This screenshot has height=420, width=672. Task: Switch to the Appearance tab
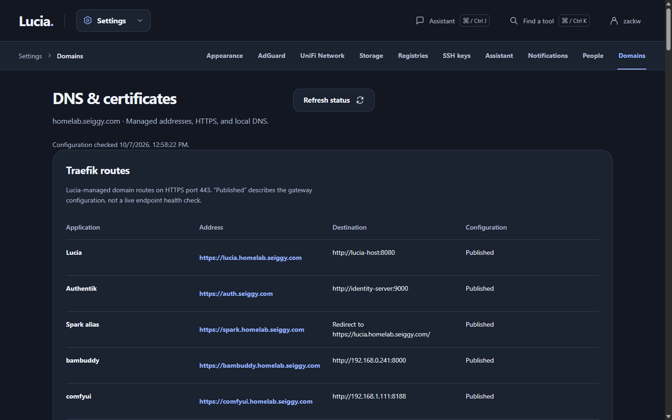coord(224,56)
